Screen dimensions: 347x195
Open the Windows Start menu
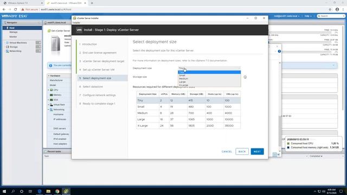click(4, 191)
